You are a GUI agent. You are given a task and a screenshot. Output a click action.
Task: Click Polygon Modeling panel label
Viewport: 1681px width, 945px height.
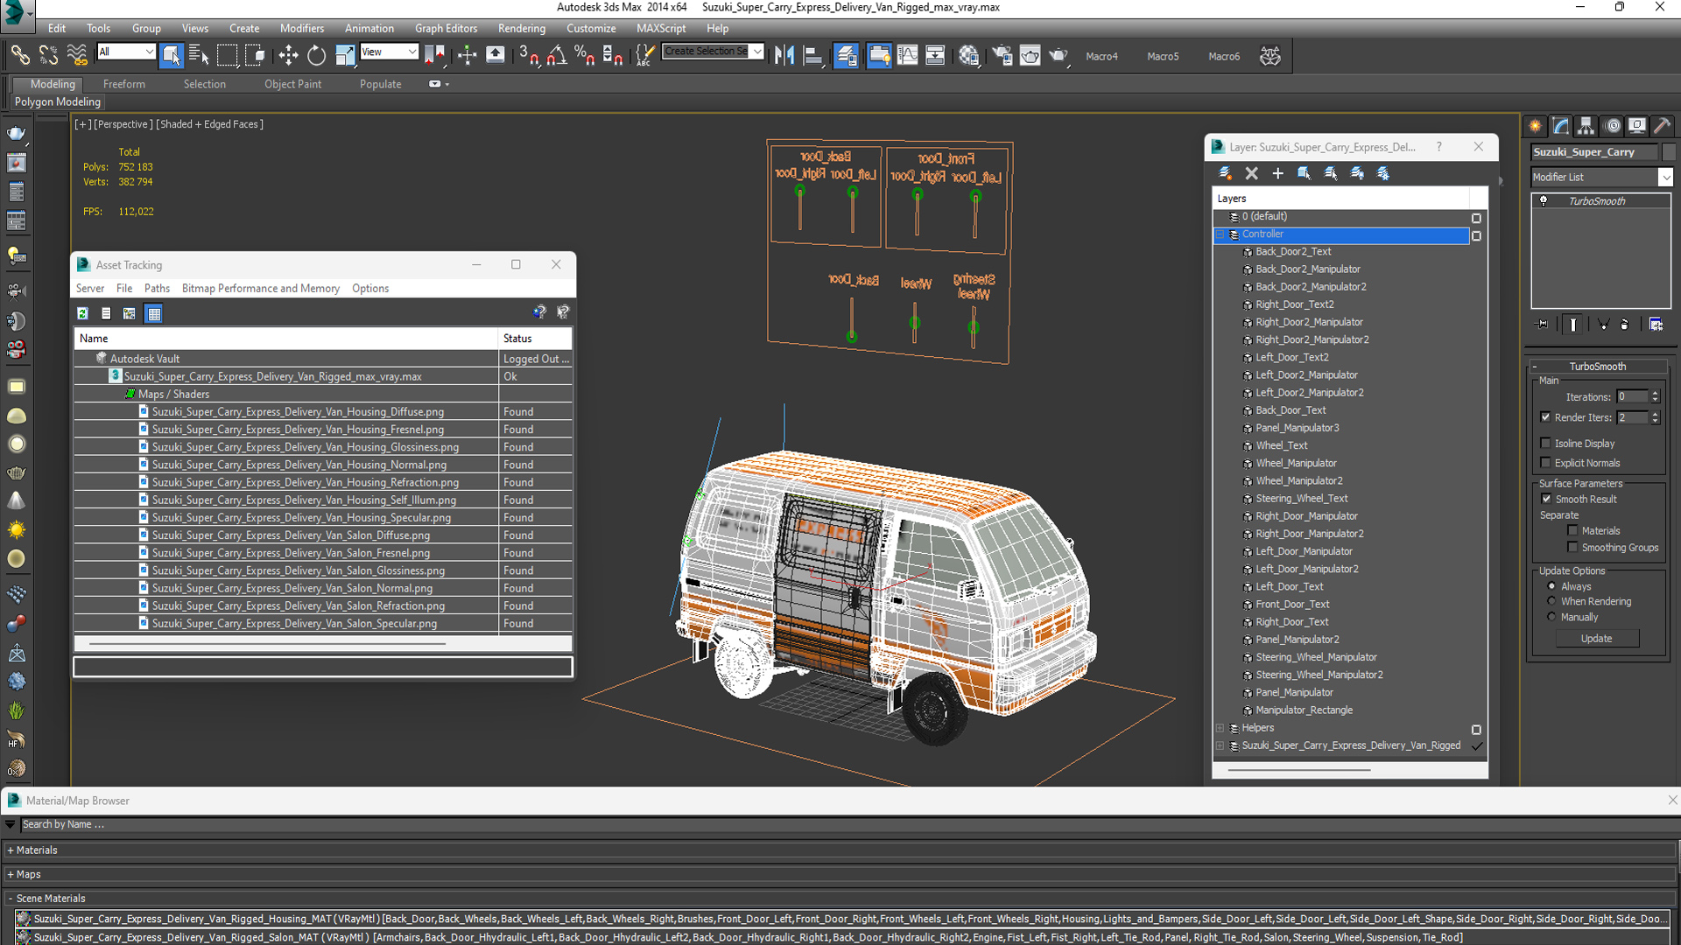click(58, 101)
